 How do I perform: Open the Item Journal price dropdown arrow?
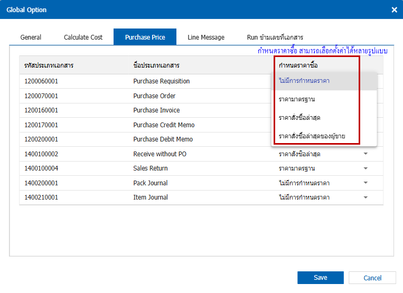click(x=365, y=197)
